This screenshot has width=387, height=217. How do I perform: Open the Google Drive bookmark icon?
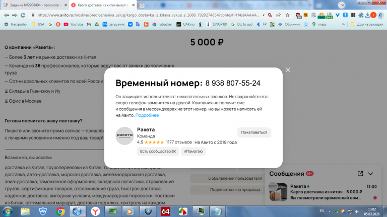click(x=97, y=24)
